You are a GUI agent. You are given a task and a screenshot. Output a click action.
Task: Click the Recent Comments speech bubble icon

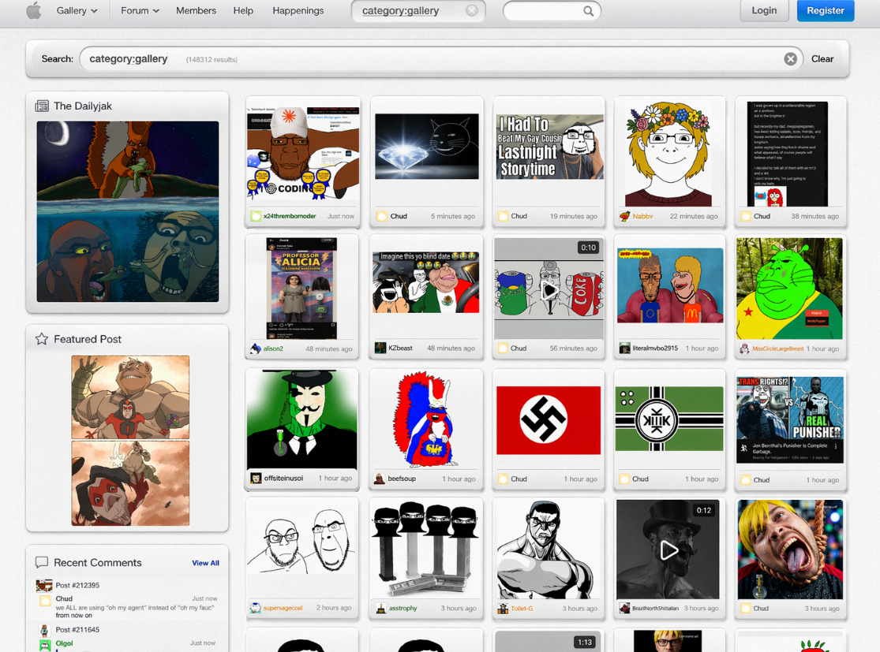click(42, 562)
